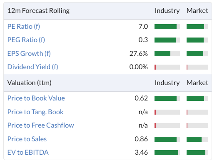The image size is (217, 163).
Task: Open the Price to Sales link
Action: [x=27, y=139]
